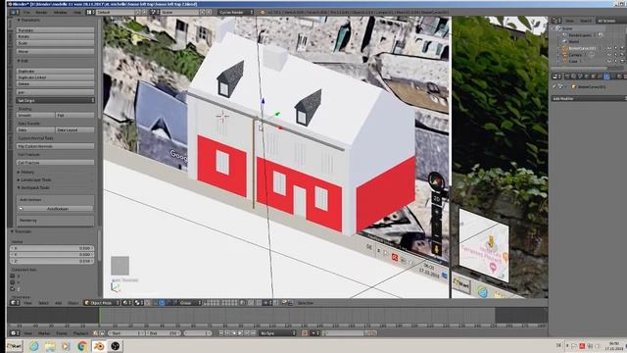Click the Delete button in the tool shelf

pyautogui.click(x=55, y=84)
